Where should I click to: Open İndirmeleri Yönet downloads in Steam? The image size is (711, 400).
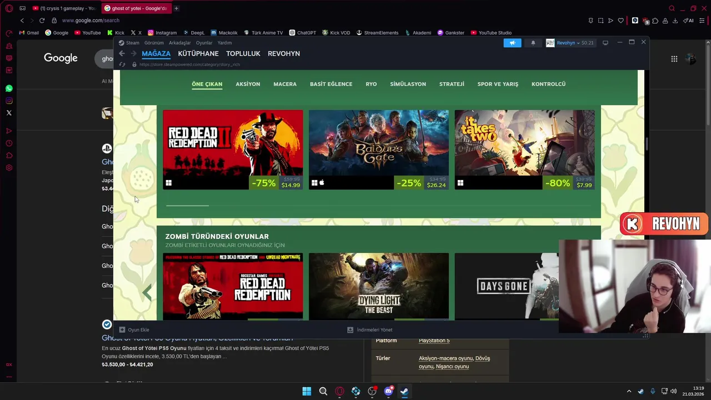click(369, 329)
